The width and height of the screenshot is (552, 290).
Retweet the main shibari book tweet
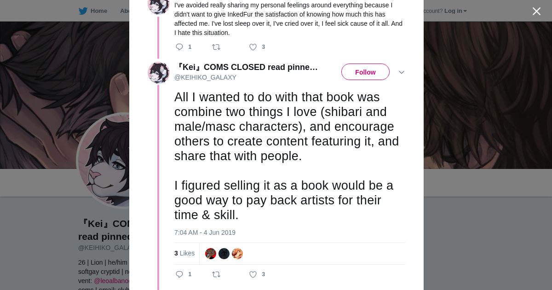coord(216,274)
